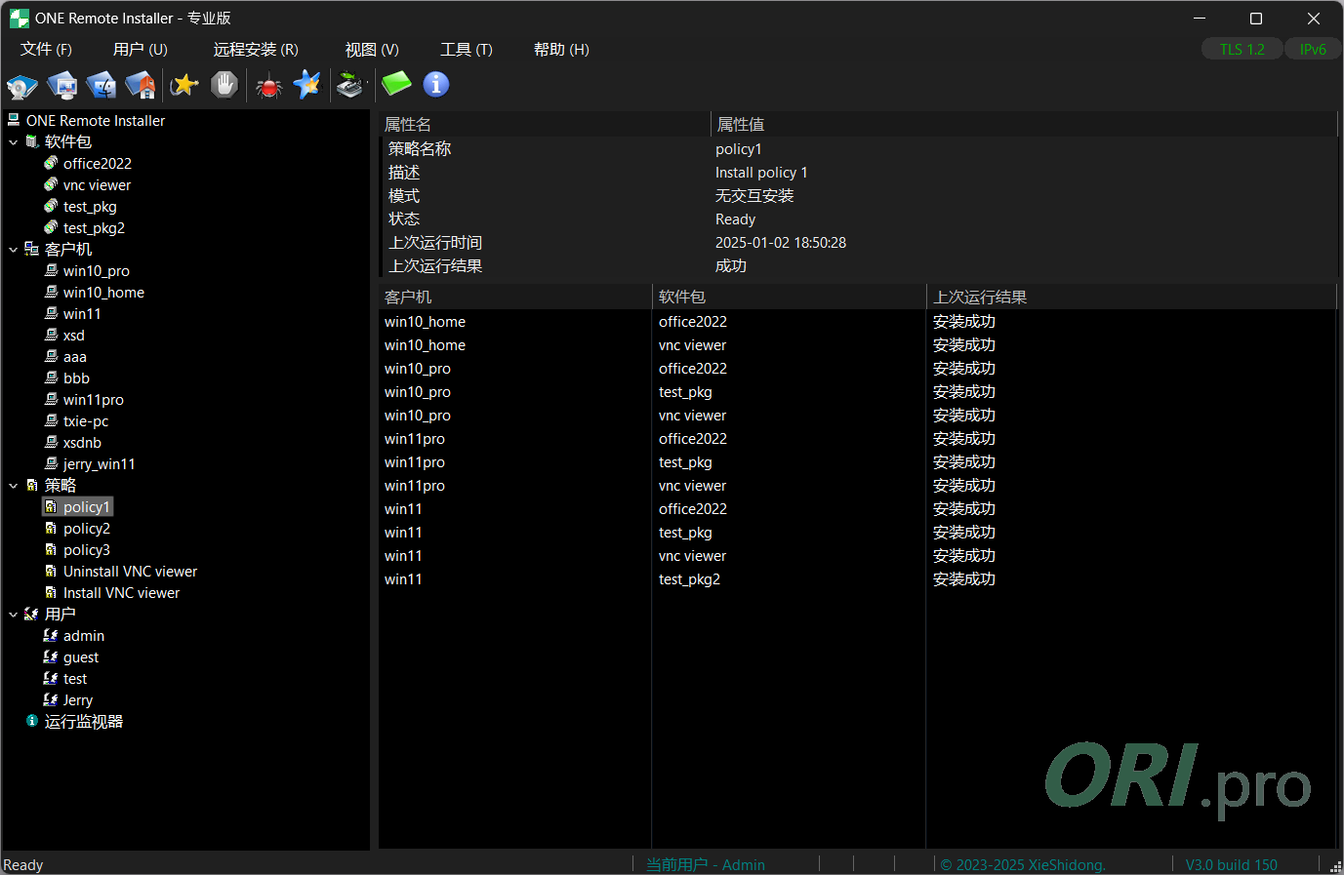The image size is (1344, 875).
Task: Open the 工具 (T) menu
Action: tap(467, 49)
